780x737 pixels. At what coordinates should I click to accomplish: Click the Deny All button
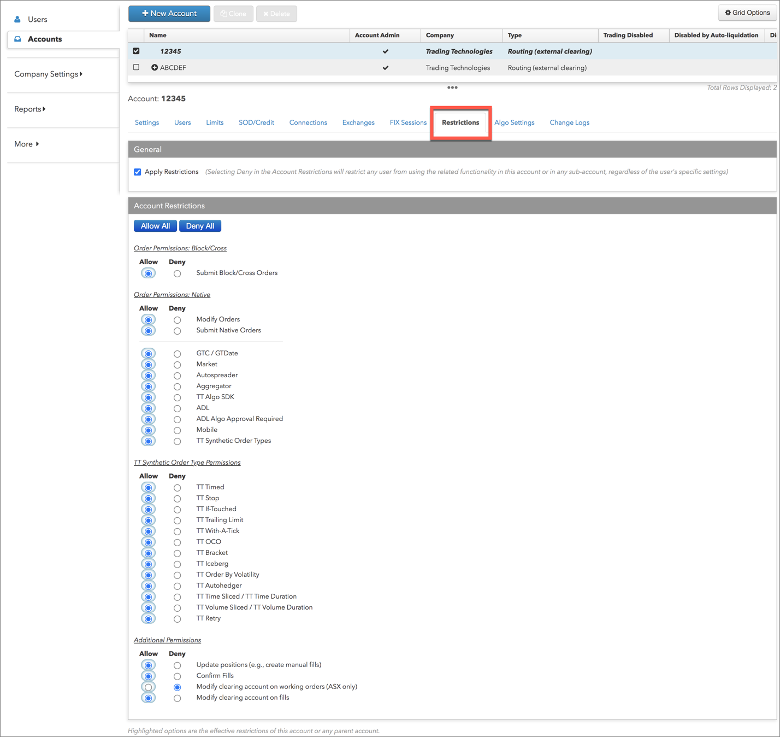200,226
